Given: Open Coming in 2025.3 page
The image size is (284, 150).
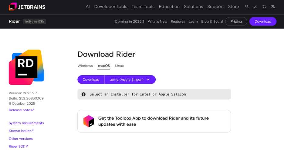Looking at the screenshot, I should coord(130,21).
